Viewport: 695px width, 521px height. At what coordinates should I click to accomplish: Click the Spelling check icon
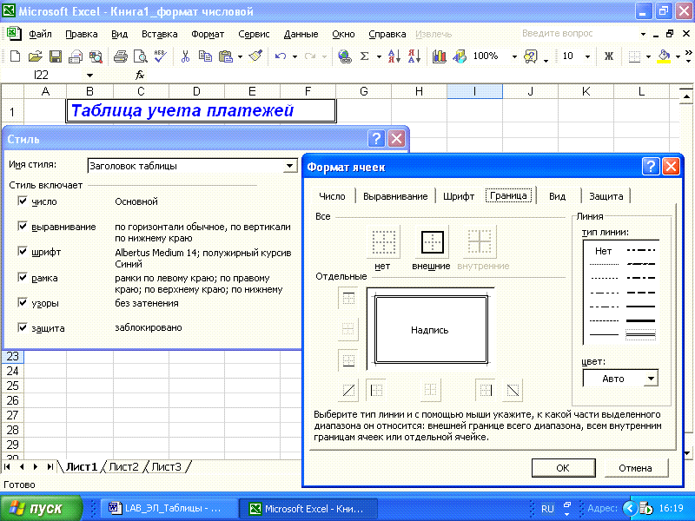(x=160, y=56)
